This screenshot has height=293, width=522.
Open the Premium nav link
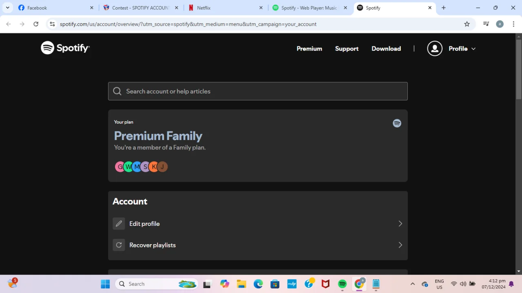pos(309,48)
